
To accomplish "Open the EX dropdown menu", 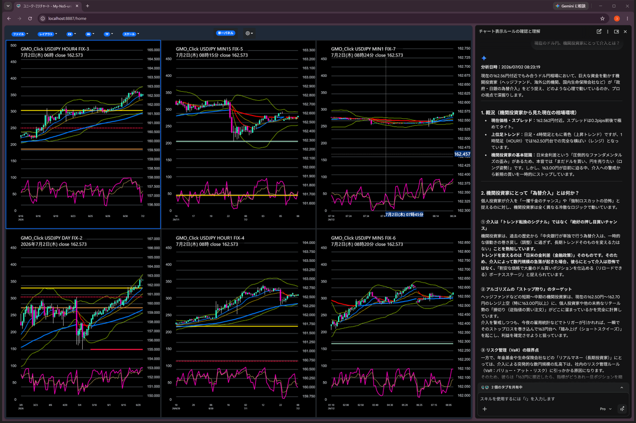I will pyautogui.click(x=71, y=33).
